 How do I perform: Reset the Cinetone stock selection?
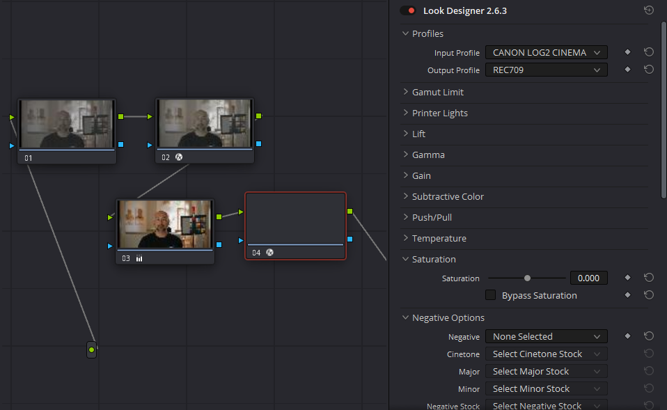point(649,354)
